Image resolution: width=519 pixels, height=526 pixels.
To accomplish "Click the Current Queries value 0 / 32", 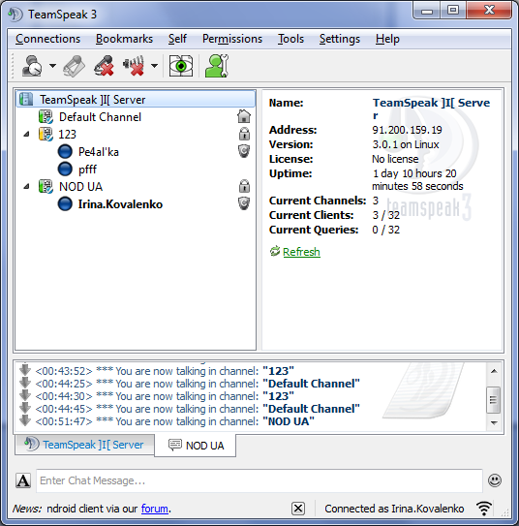I will [x=386, y=230].
